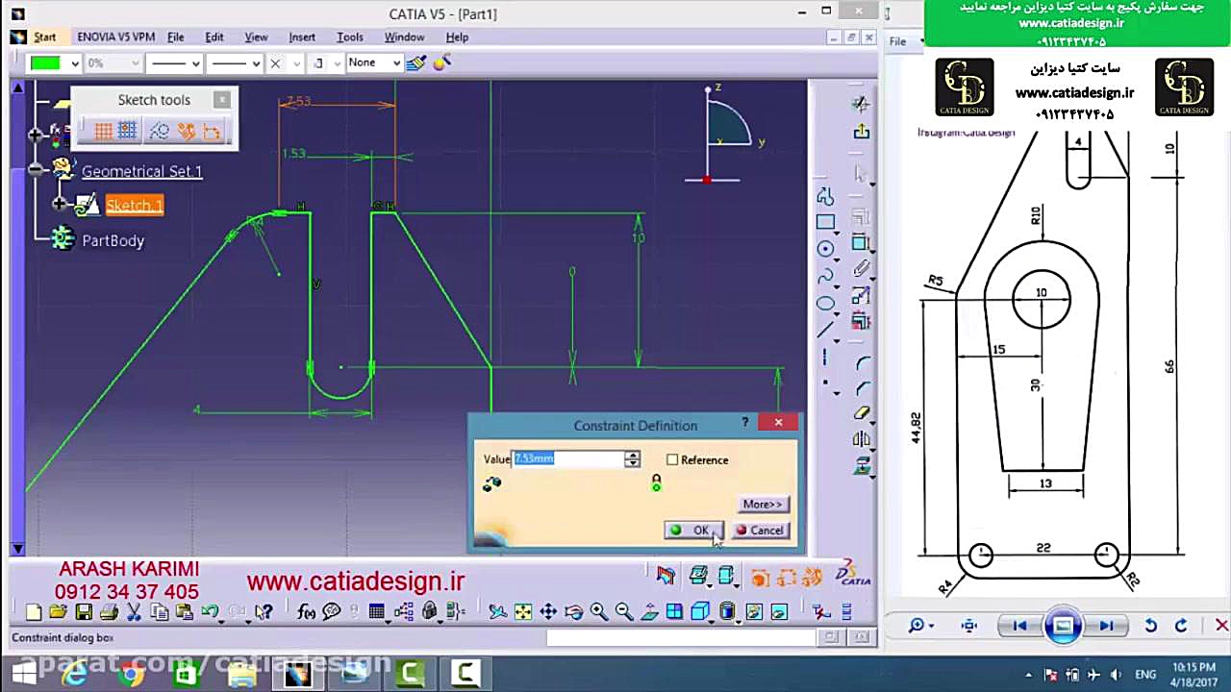Select Geometrical Set.1 in the tree
The height and width of the screenshot is (692, 1231).
coord(141,171)
